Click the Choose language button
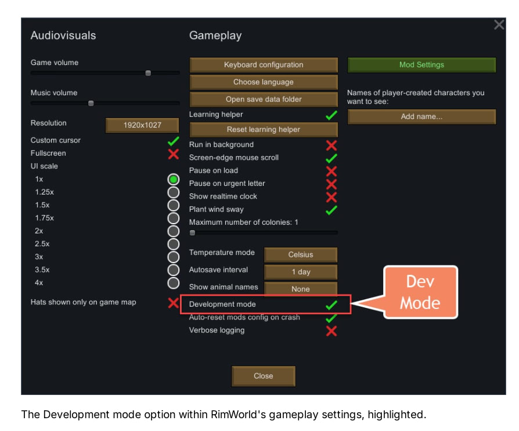 tap(264, 82)
